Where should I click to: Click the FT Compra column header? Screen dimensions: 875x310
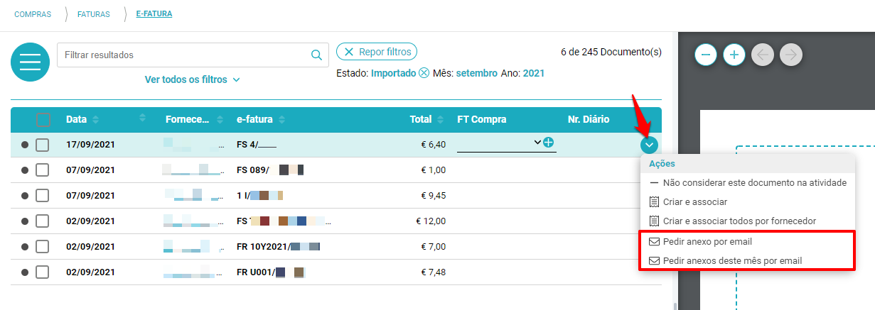click(481, 119)
